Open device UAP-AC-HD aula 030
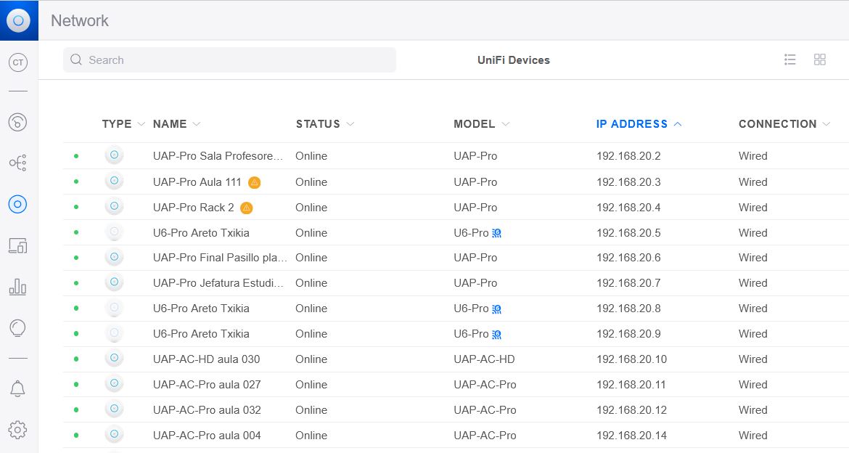 tap(206, 359)
